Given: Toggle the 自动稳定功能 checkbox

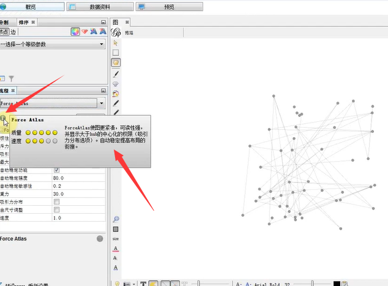Looking at the screenshot, I should coord(57,170).
